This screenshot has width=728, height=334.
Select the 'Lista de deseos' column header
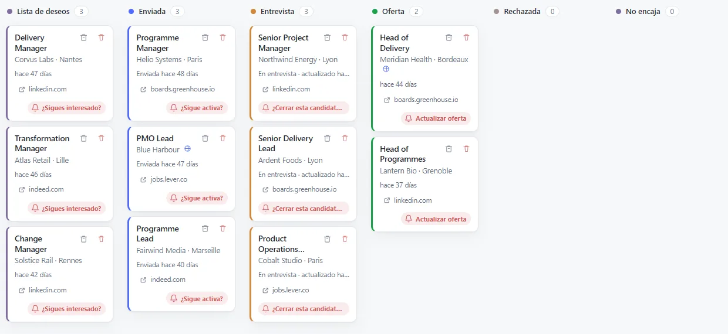click(x=43, y=12)
